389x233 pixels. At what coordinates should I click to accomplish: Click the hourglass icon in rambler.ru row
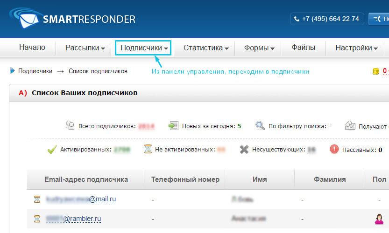[37, 219]
